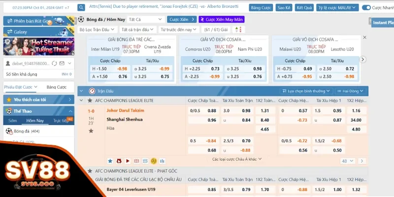This screenshot has height=197, width=394.
Task: Collapse the Trận Đấu section chevron
Action: (81, 91)
